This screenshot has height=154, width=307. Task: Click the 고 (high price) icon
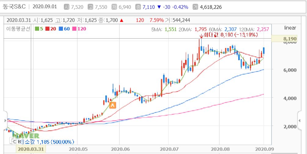coord(90,7)
